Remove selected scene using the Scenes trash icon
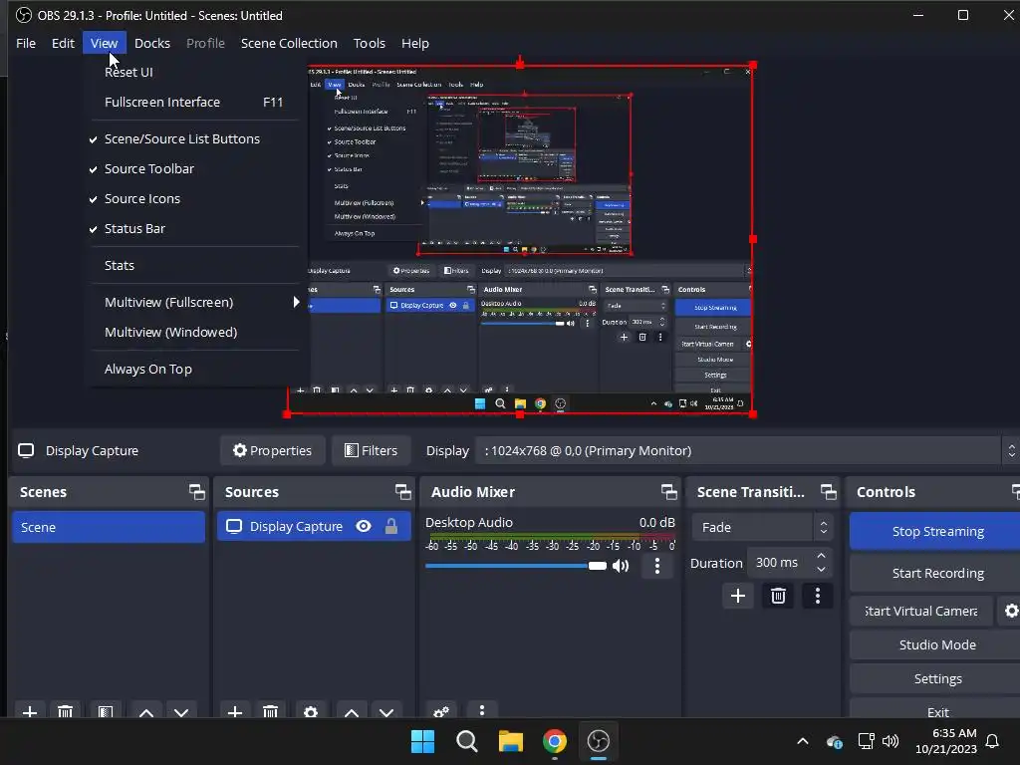1020x765 pixels. coord(65,712)
